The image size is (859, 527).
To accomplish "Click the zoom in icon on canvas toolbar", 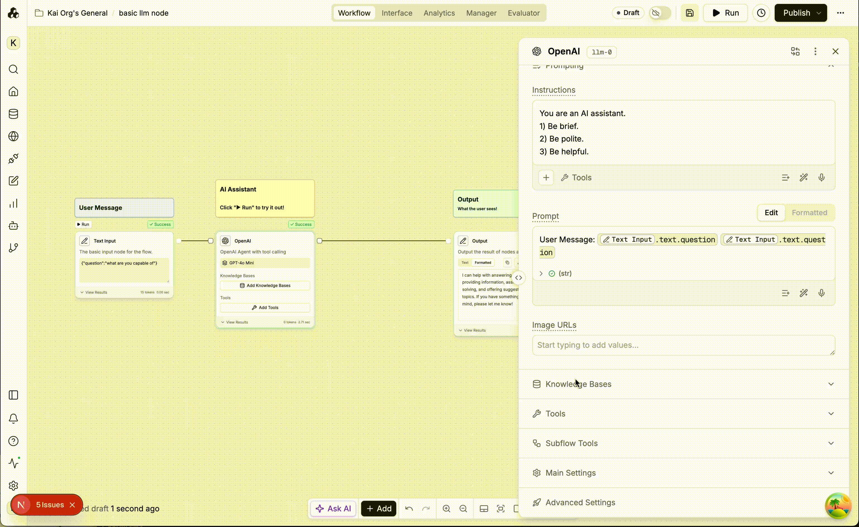I will point(446,509).
